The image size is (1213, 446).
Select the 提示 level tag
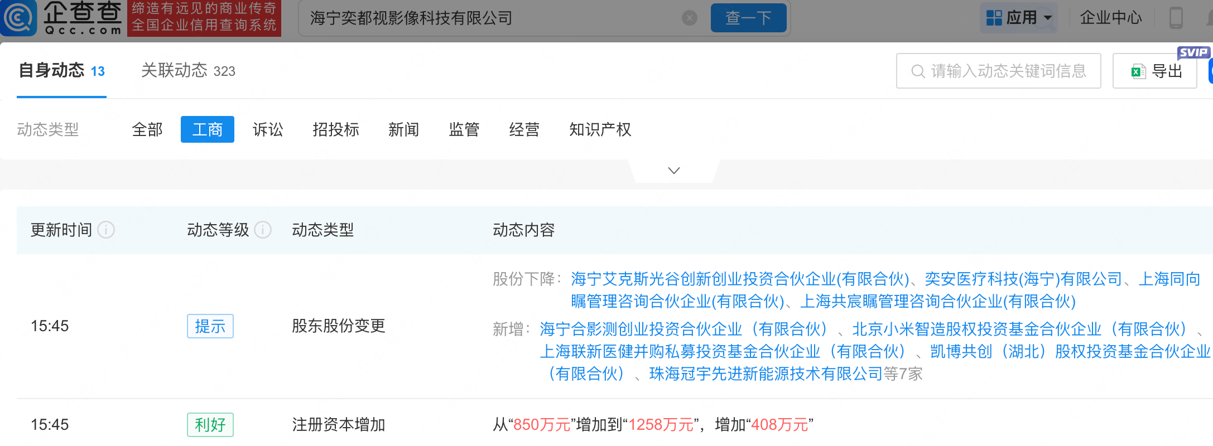210,326
